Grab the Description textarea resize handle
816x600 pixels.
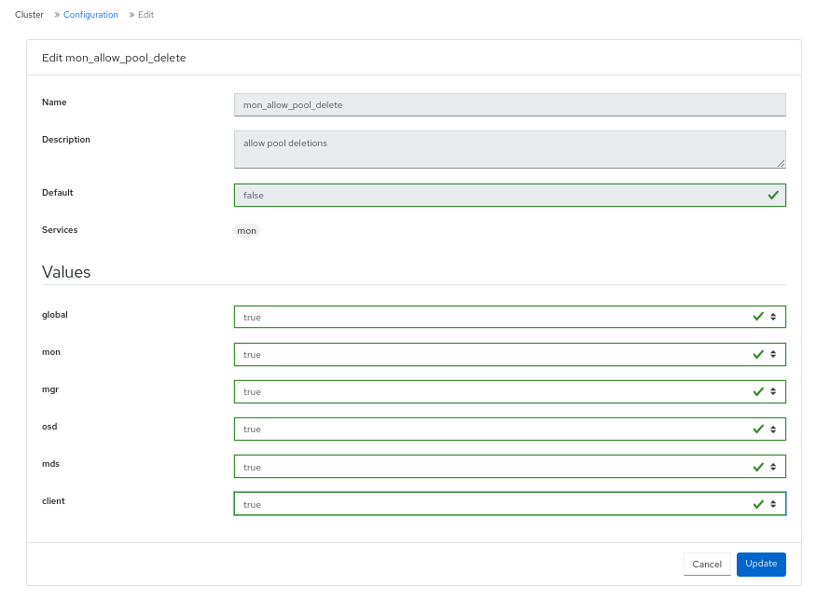(781, 163)
